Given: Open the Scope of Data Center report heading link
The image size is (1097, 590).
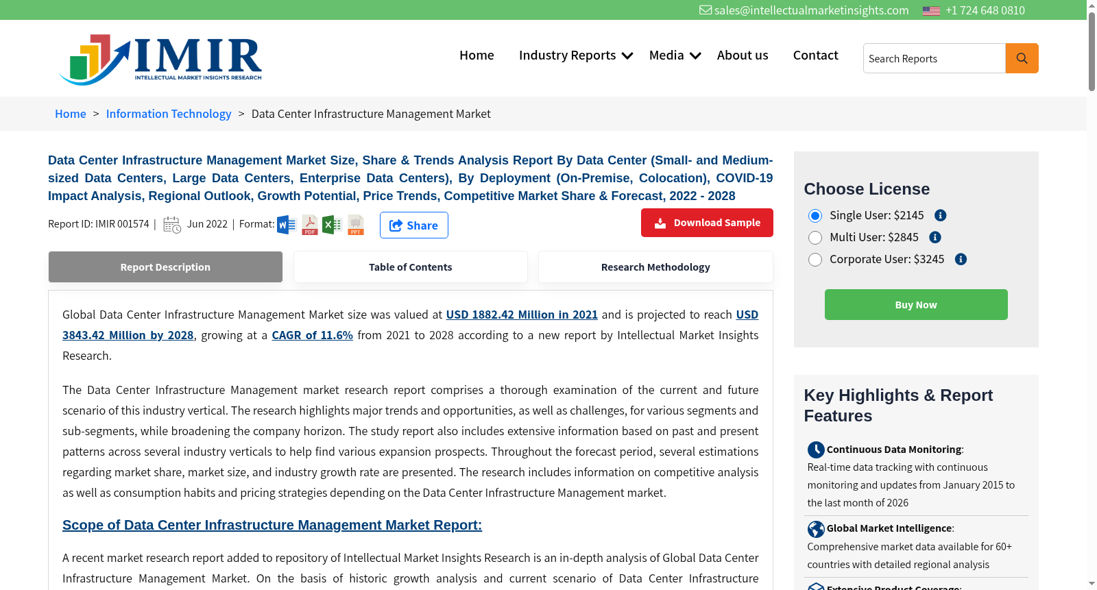Looking at the screenshot, I should pyautogui.click(x=272, y=525).
